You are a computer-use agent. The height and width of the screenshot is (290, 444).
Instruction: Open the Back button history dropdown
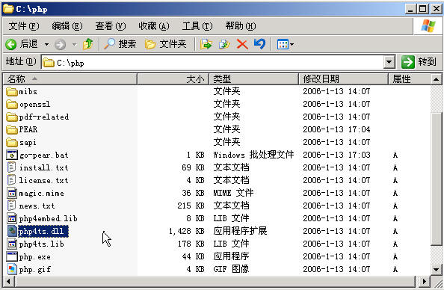[47, 44]
